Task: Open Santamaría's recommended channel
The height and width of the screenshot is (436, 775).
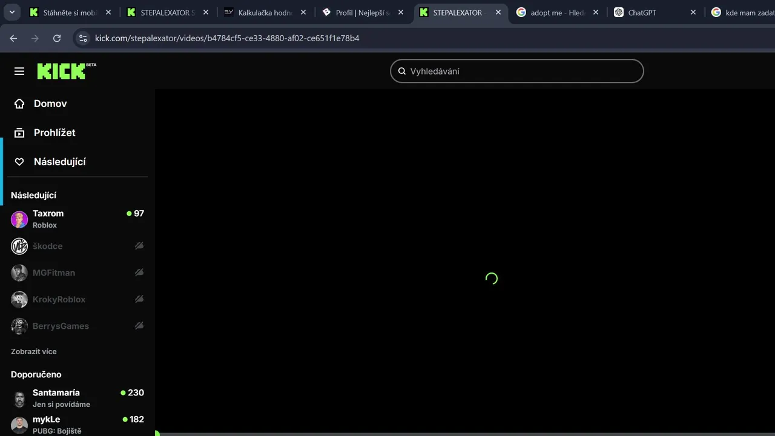Action: point(77,398)
